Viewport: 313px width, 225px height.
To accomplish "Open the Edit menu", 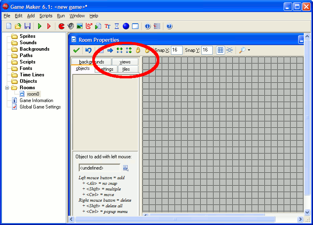I will (18, 16).
